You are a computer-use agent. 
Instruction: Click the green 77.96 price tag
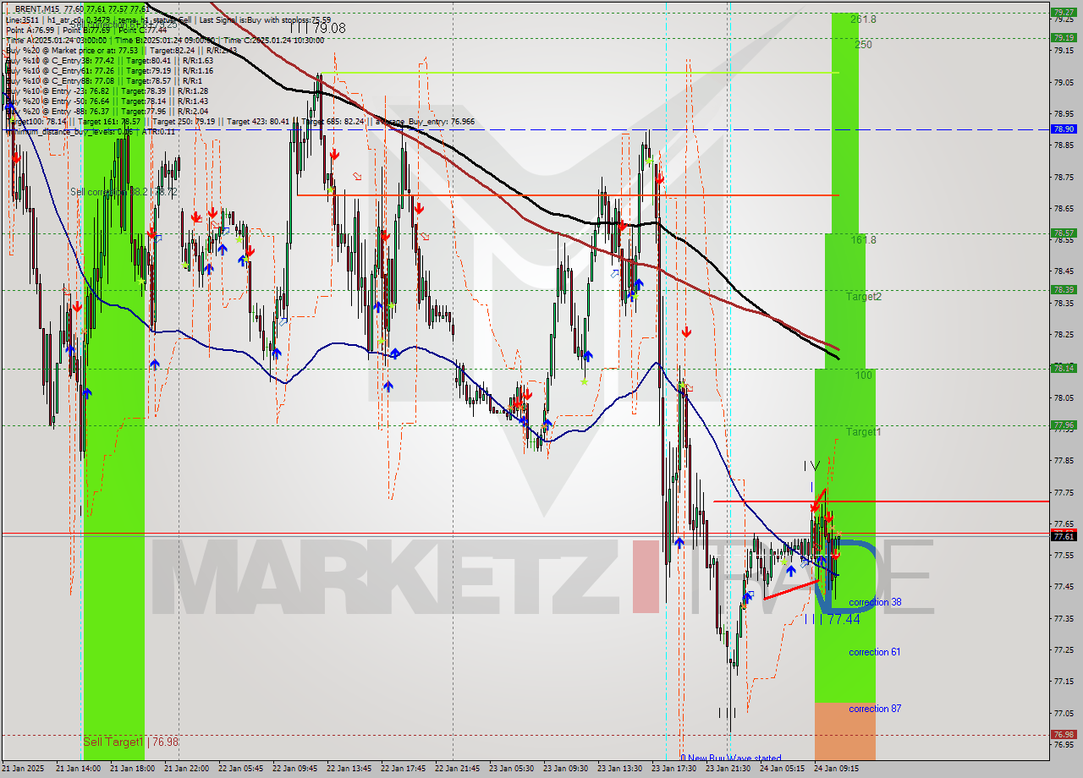(1064, 425)
